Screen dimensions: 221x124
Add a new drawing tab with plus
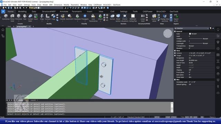click(x=33, y=27)
